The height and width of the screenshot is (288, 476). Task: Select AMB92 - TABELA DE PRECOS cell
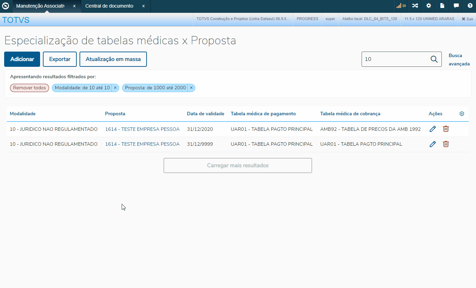[370, 129]
